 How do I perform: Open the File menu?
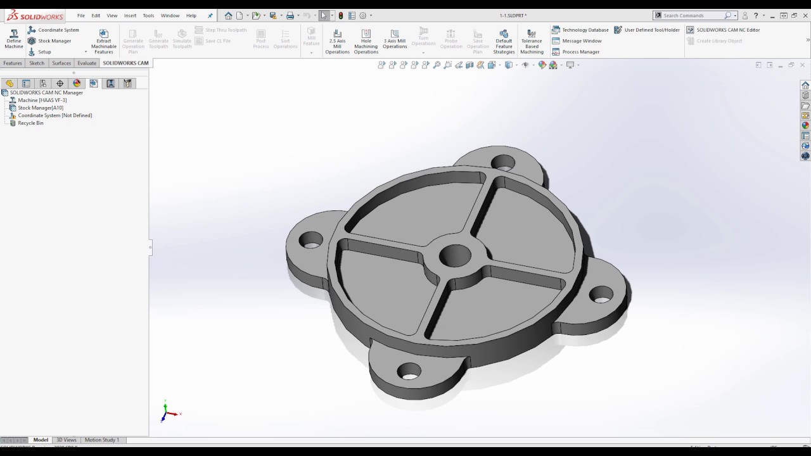(x=81, y=15)
